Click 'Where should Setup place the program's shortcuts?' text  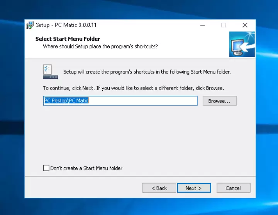[x=100, y=47]
